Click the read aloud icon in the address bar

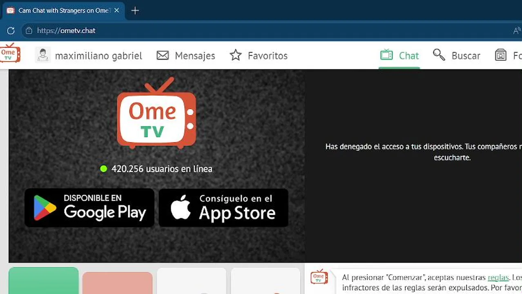517,31
